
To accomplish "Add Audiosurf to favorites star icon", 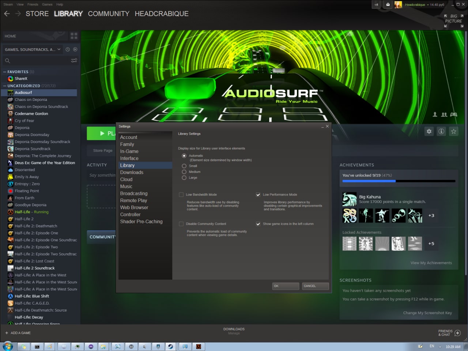I will (453, 131).
